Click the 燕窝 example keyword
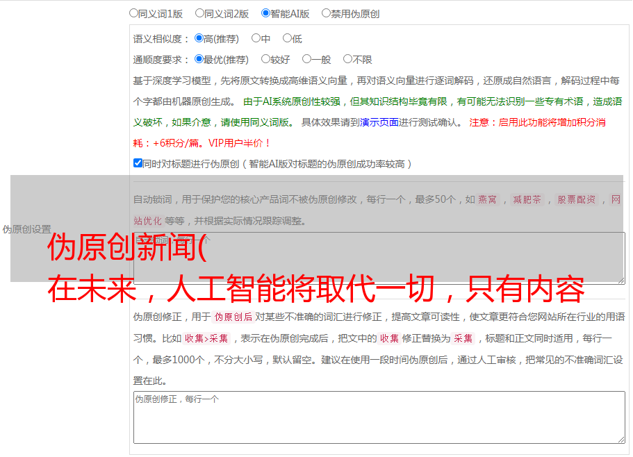Viewport: 633px width, 457px height. [488, 199]
